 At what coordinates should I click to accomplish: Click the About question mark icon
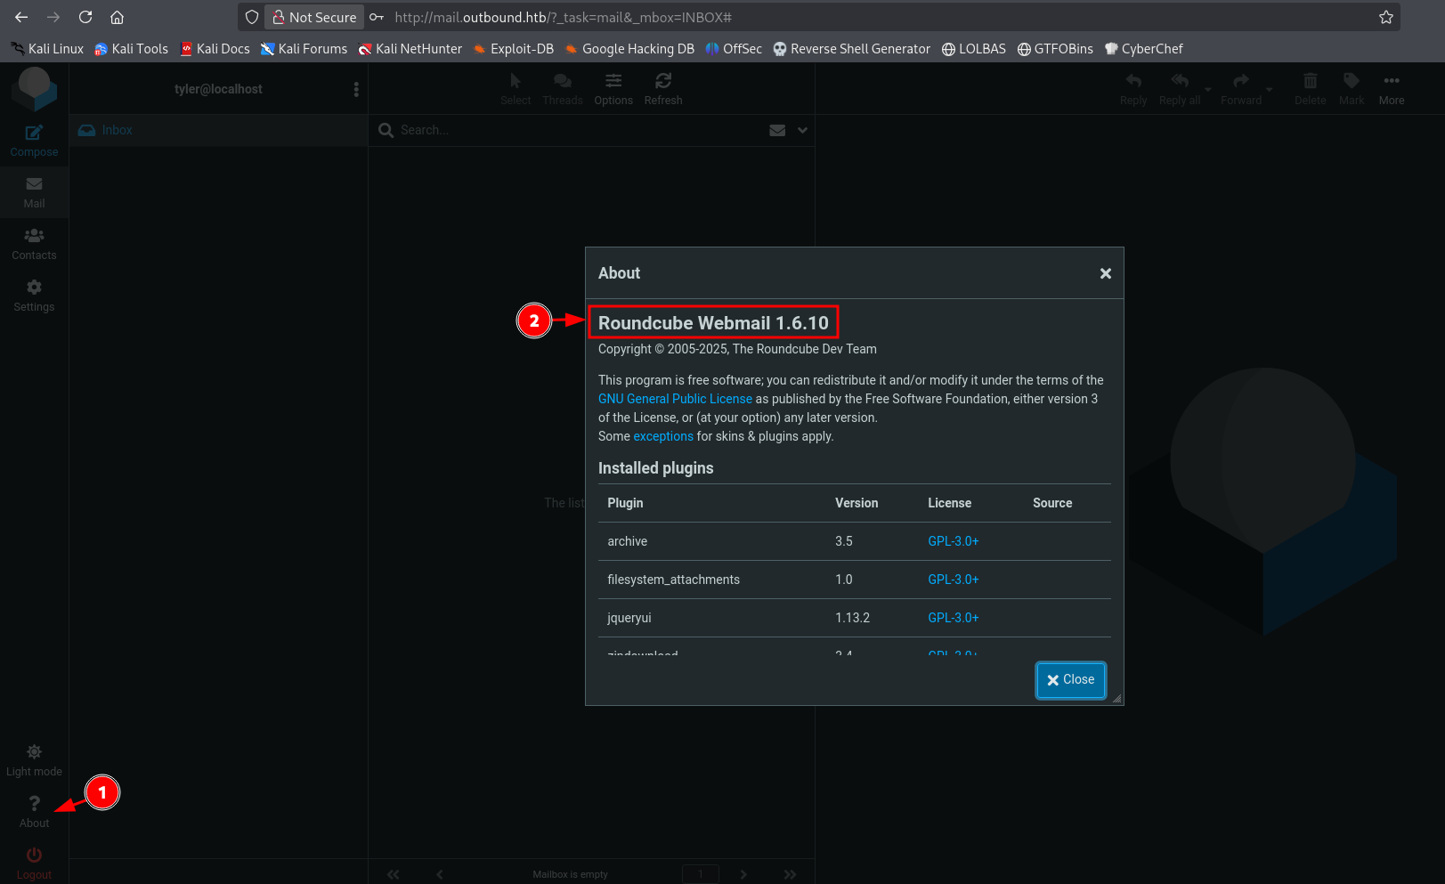34,804
